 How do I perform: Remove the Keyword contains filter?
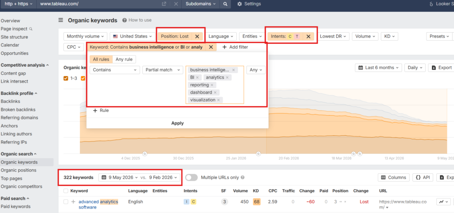point(211,47)
